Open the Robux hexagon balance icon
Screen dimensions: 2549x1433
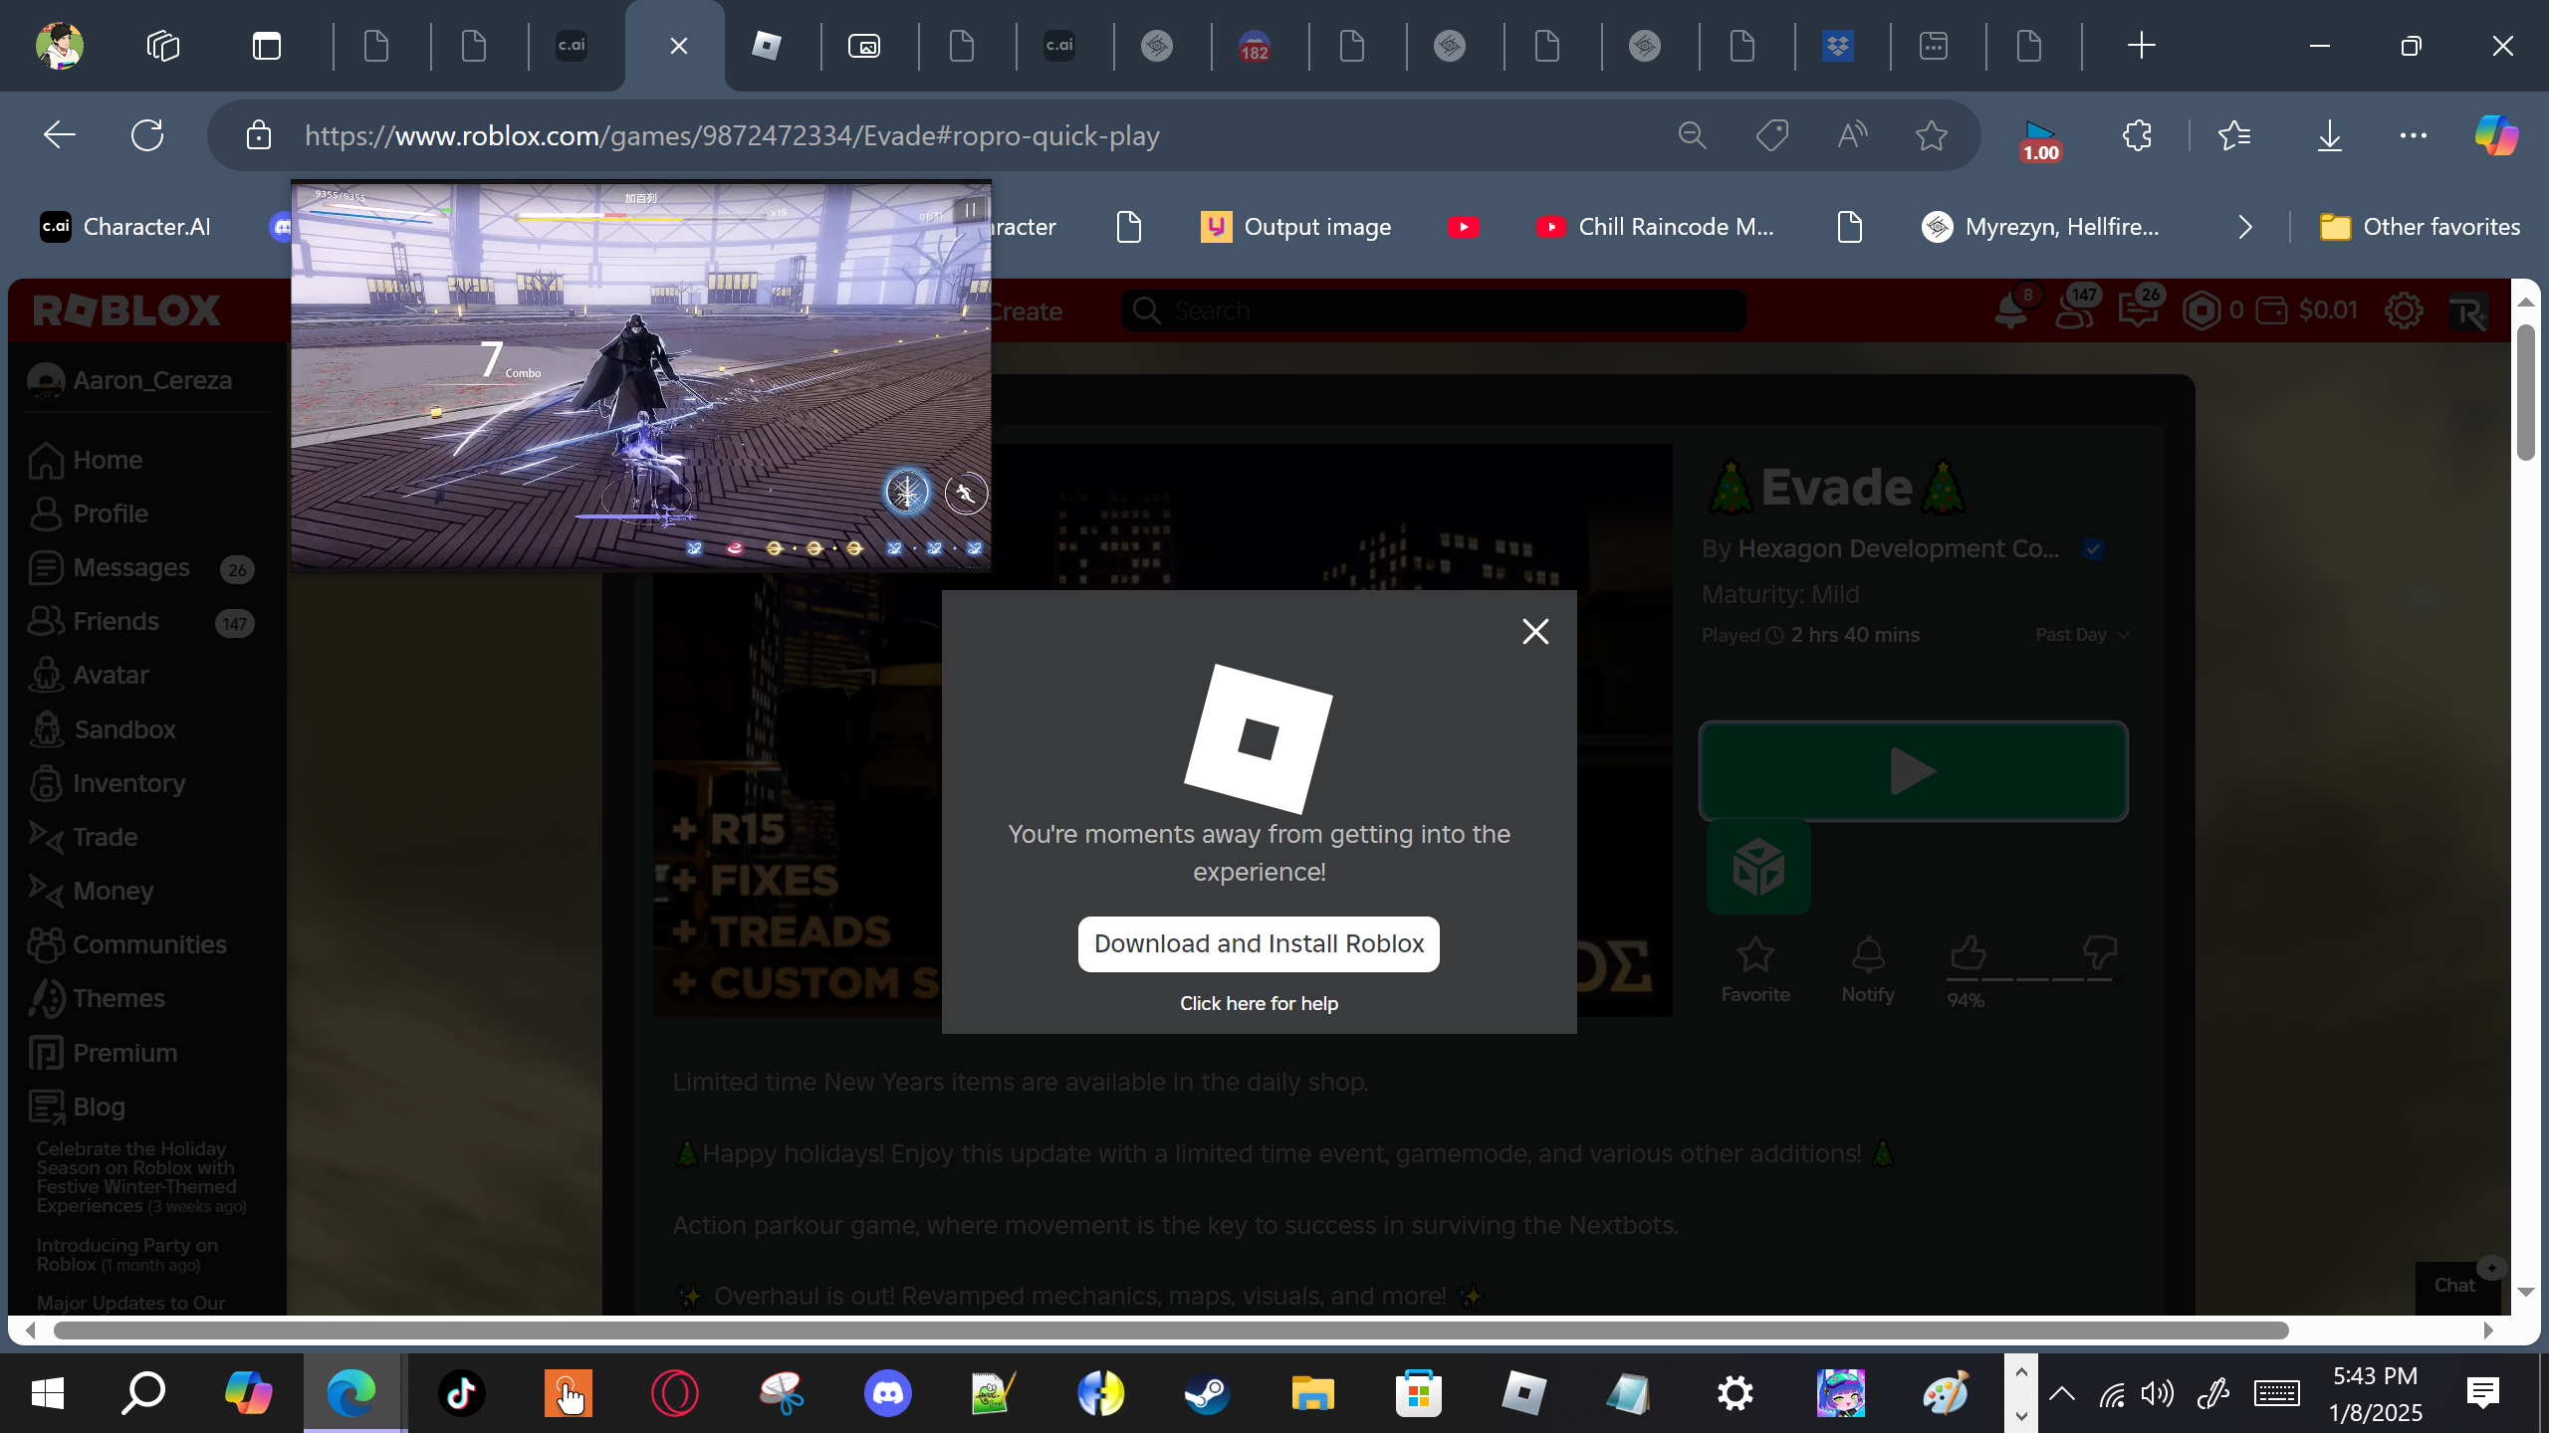pyautogui.click(x=2201, y=310)
